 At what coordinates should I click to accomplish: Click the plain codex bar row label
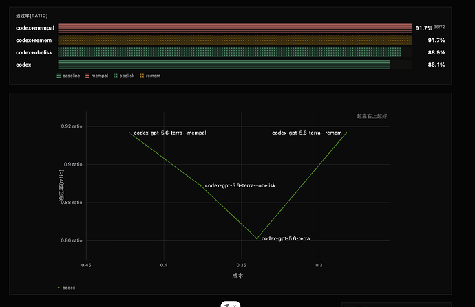coord(23,65)
